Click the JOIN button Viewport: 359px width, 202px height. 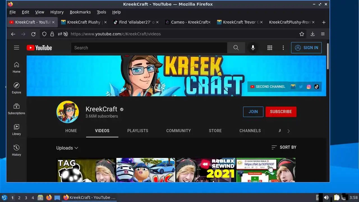click(253, 112)
